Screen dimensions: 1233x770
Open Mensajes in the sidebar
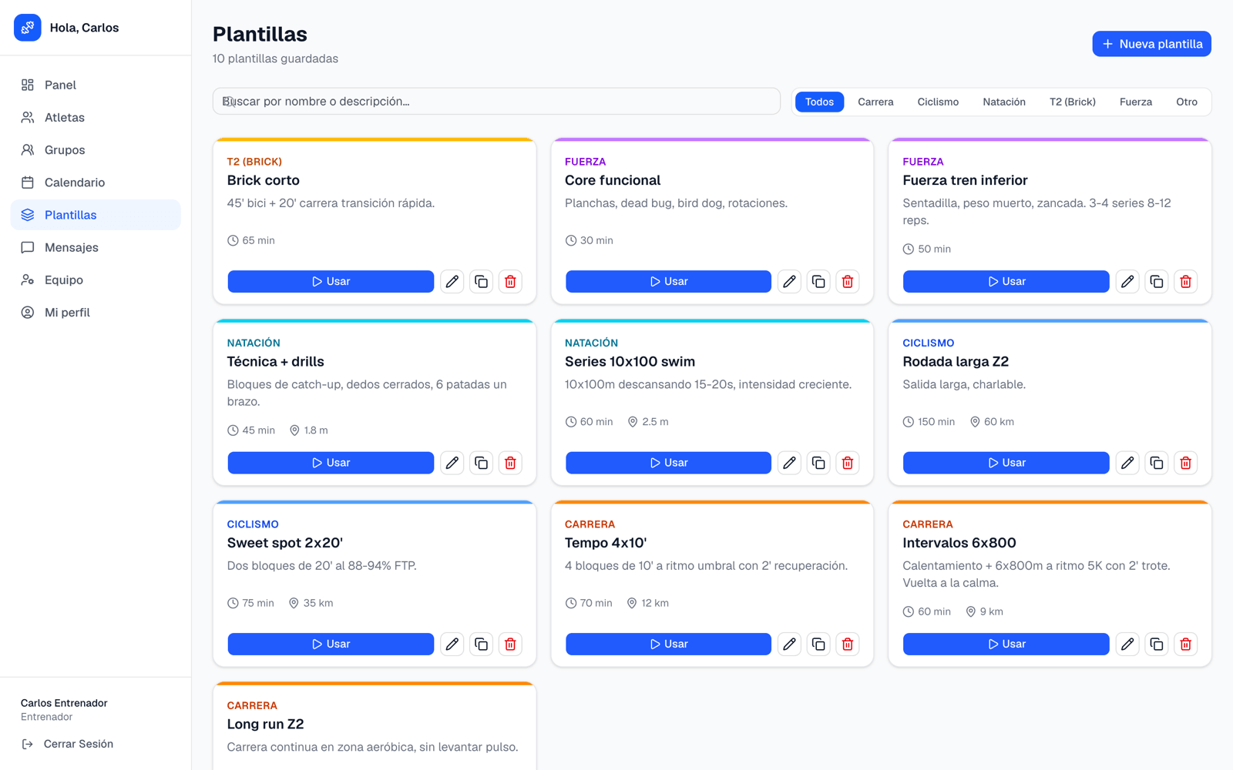96,247
